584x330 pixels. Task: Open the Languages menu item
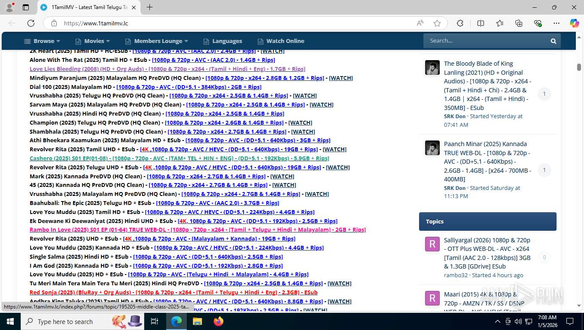tap(223, 41)
